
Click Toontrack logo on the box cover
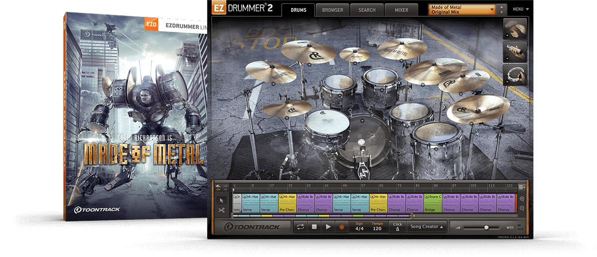click(x=97, y=209)
